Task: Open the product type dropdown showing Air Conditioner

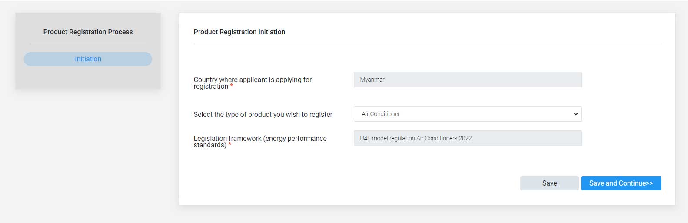Action: (467, 114)
